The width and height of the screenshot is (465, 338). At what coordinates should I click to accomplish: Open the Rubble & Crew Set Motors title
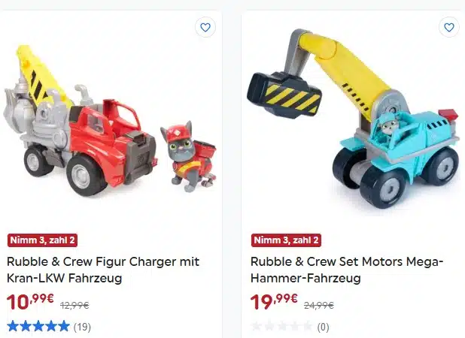click(x=347, y=270)
